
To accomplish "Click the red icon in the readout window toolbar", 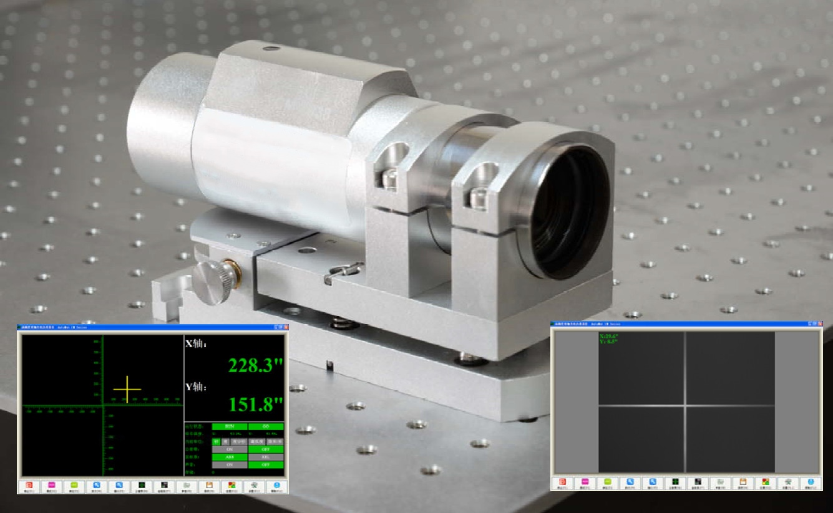I will coord(29,486).
